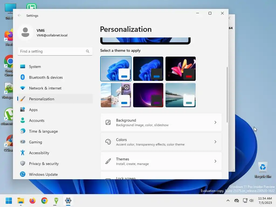The height and width of the screenshot is (207, 276).
Task: Open Time & language settings
Action: point(55,131)
